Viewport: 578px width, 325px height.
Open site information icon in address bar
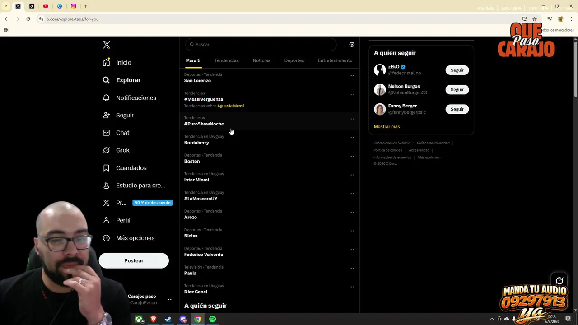(41, 19)
